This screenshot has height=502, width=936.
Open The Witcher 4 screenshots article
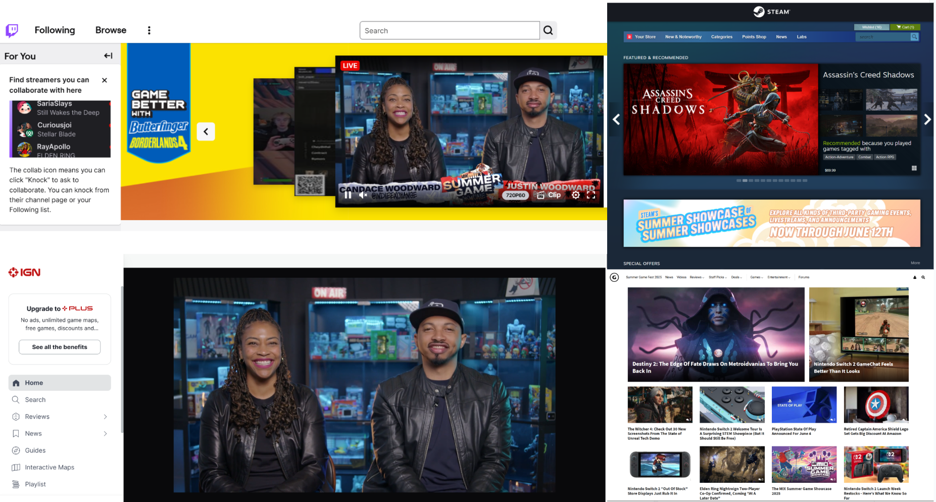click(660, 413)
